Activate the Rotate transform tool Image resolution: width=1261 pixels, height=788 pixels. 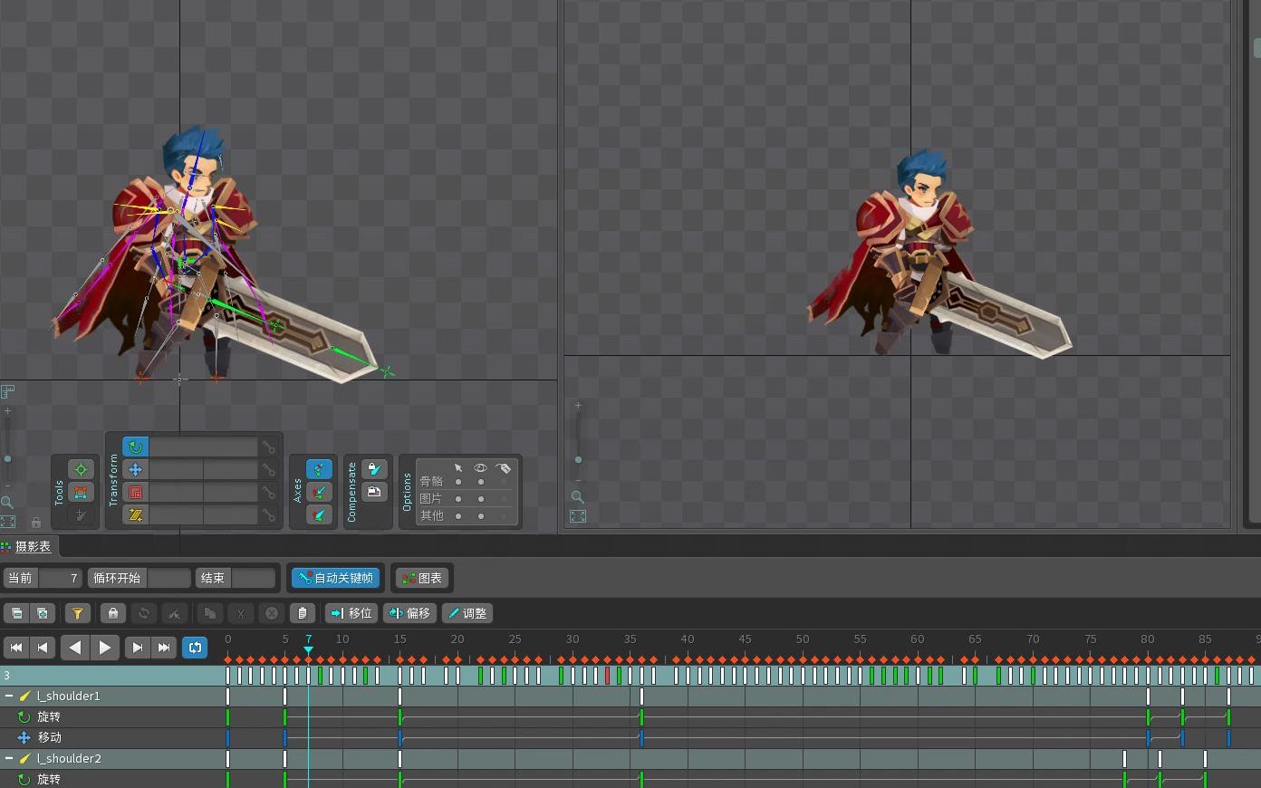[x=135, y=447]
